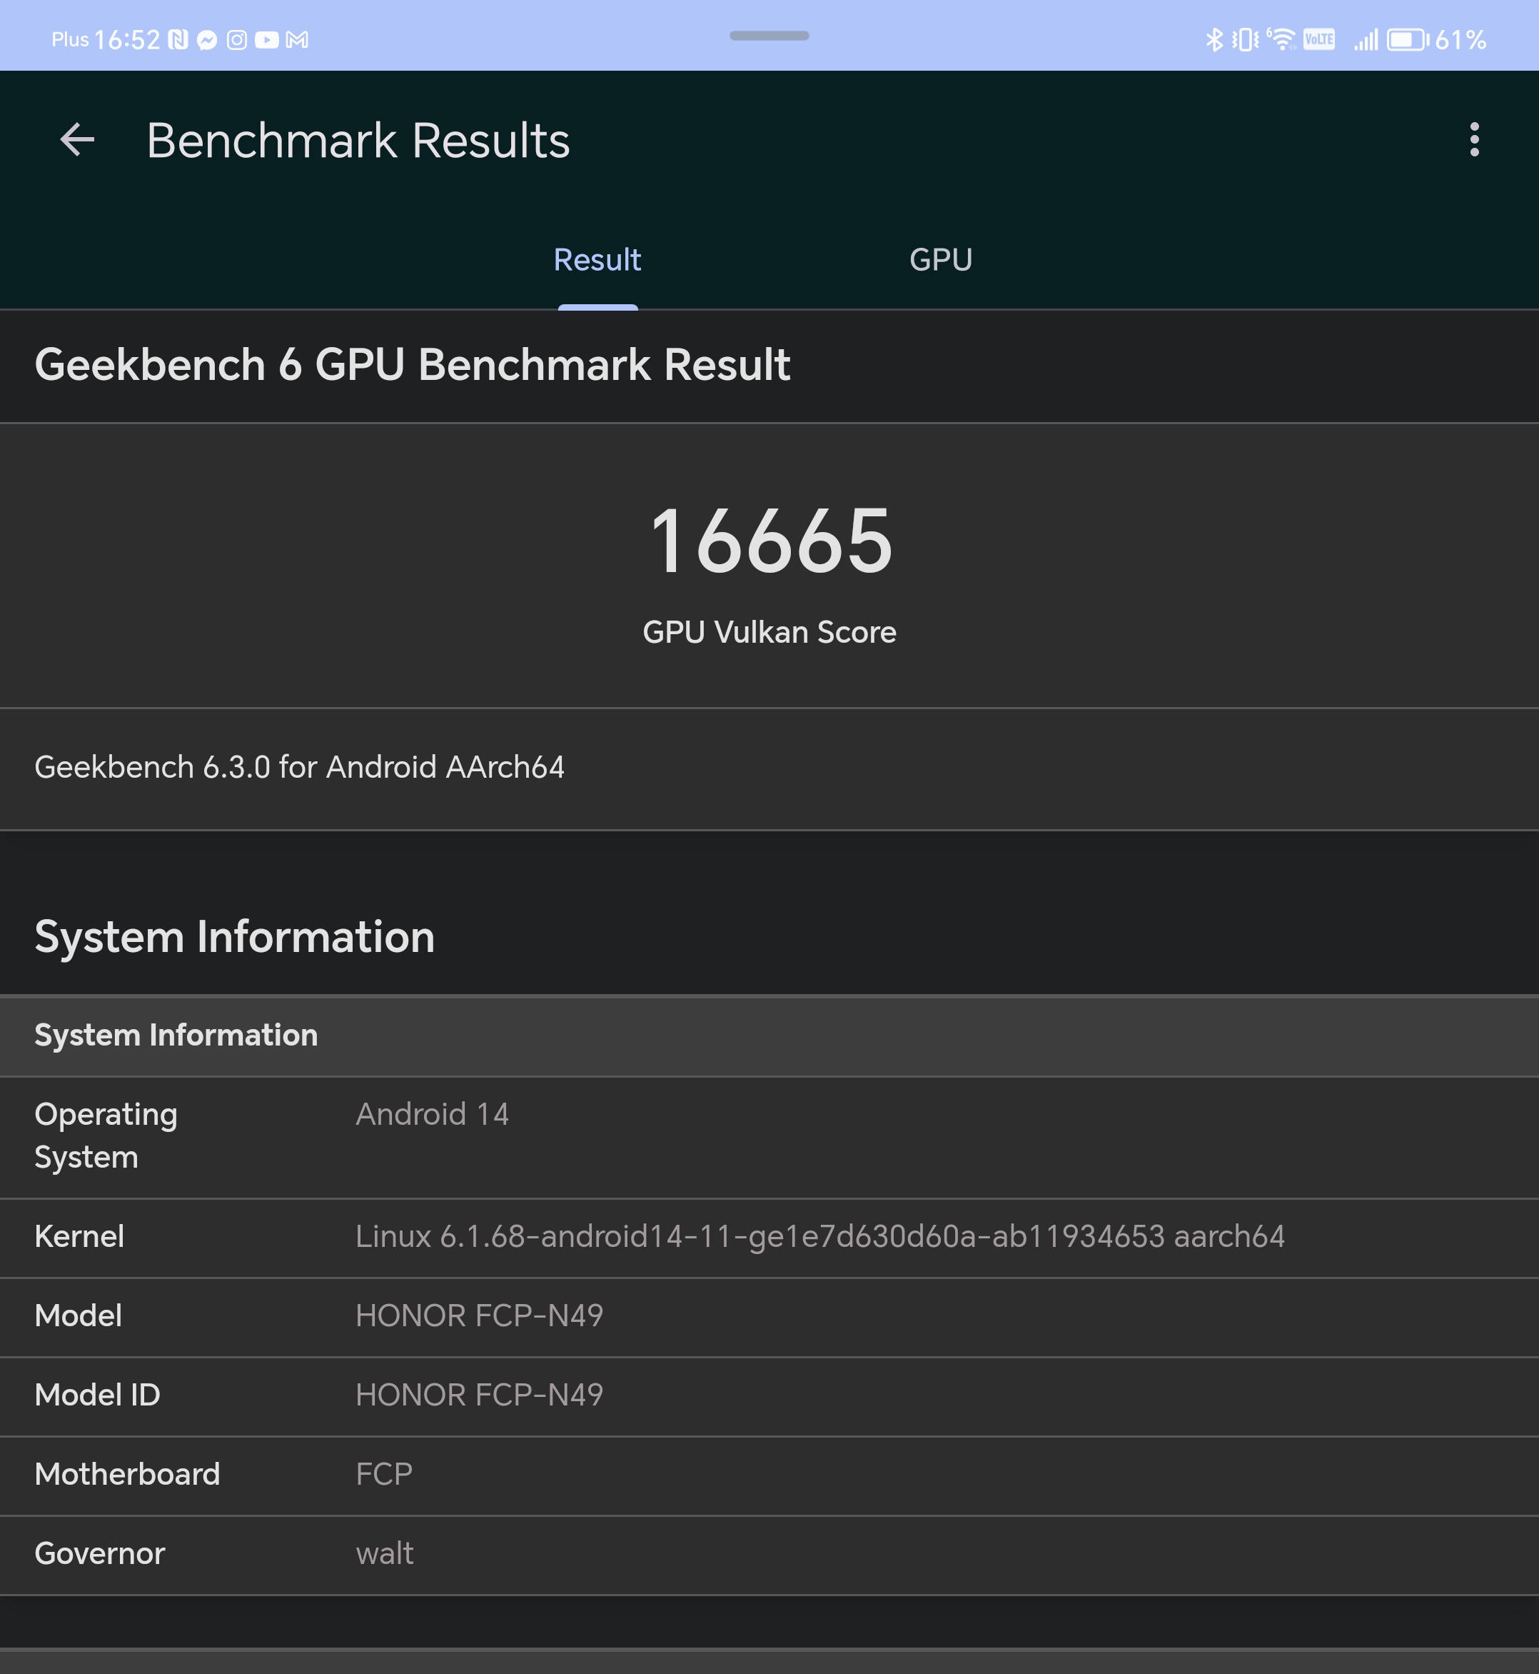Tap the Geekbench 6.3.0 version text
This screenshot has height=1674, width=1539.
click(299, 768)
